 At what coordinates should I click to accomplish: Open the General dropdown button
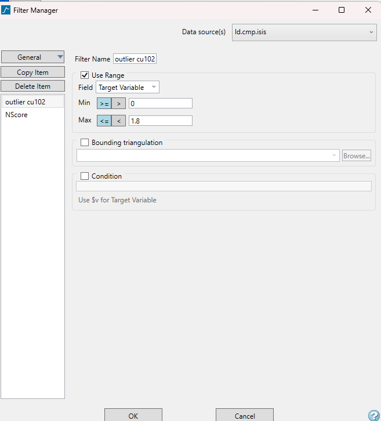pyautogui.click(x=32, y=57)
